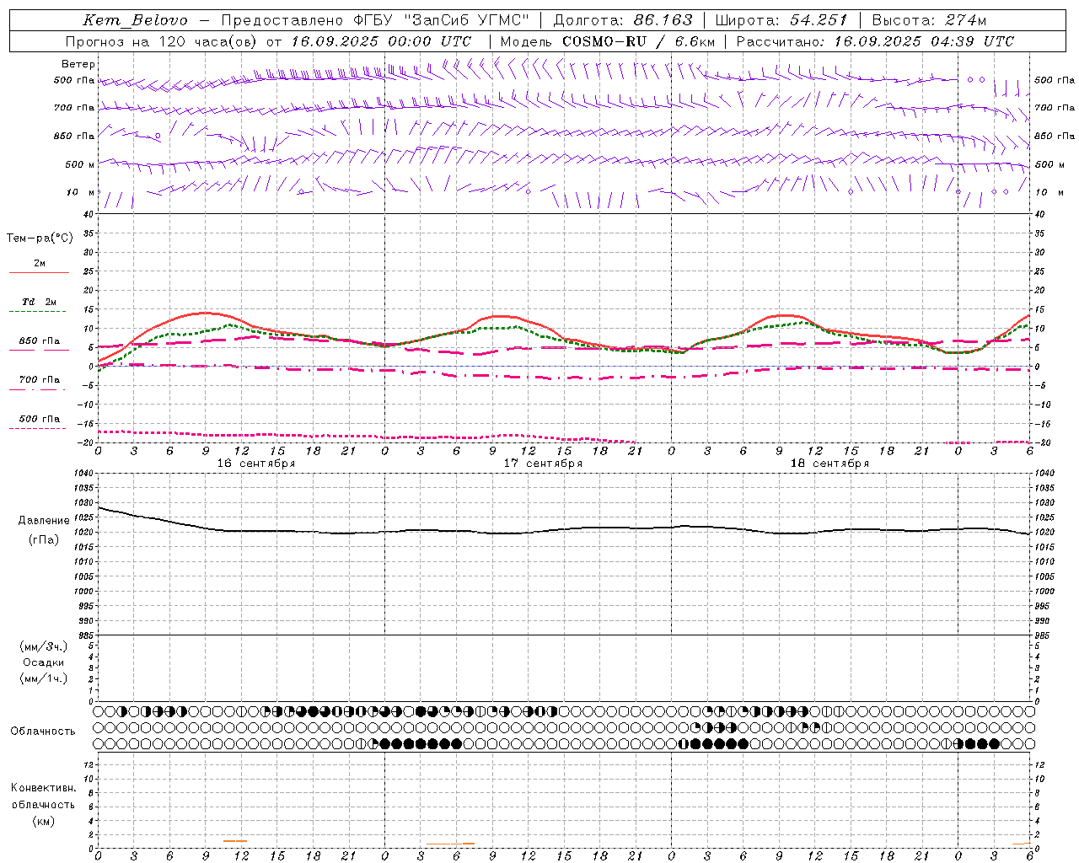The height and width of the screenshot is (863, 1079).
Task: Click the left 700 гПа wind level label
Action: (x=74, y=108)
